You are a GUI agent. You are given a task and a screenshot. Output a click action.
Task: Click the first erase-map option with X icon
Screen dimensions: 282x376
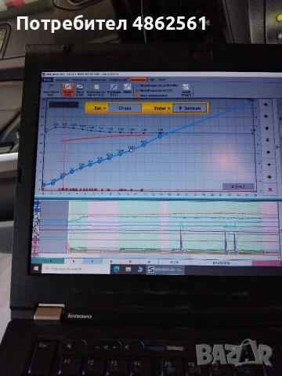157,85
